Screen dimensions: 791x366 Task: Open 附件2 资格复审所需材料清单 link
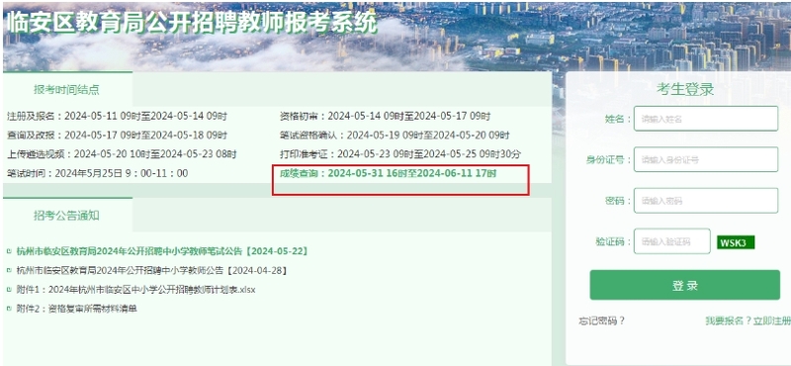[x=77, y=309]
